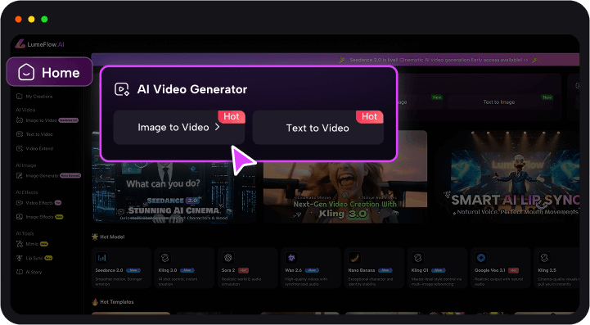The width and height of the screenshot is (590, 325).
Task: Open the Home page in sidebar
Action: (49, 72)
